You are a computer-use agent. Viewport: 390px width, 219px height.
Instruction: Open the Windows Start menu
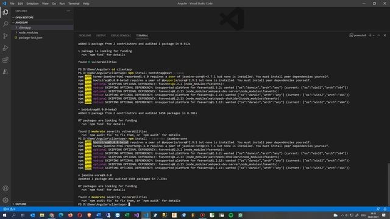pyautogui.click(x=4, y=215)
